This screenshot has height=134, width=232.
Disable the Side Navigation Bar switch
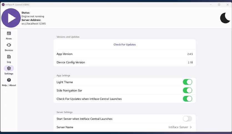188,90
